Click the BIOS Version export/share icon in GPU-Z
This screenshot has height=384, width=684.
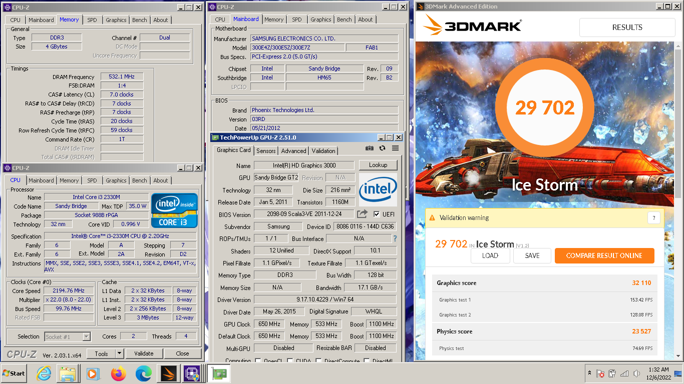click(x=362, y=214)
